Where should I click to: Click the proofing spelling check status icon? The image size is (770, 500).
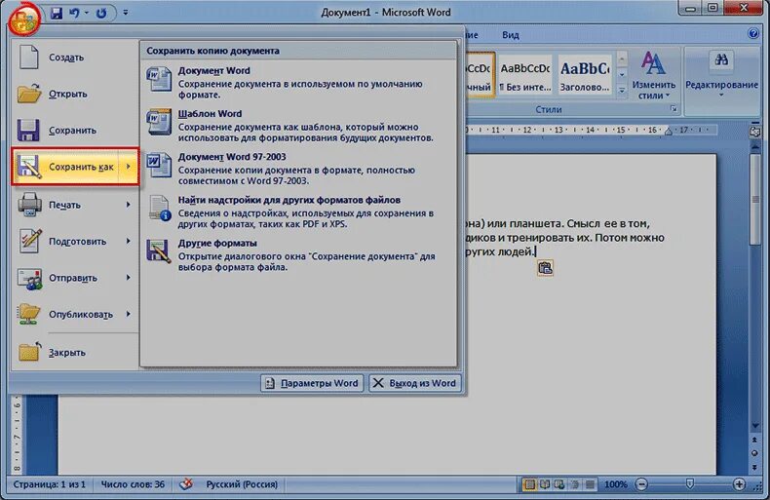click(x=185, y=484)
